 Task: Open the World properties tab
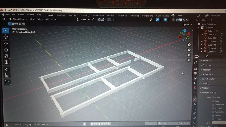point(195,88)
